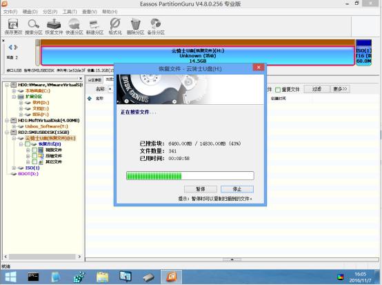Select the 快速分区 quick partition icon
This screenshot has height=285, width=382.
(74, 24)
